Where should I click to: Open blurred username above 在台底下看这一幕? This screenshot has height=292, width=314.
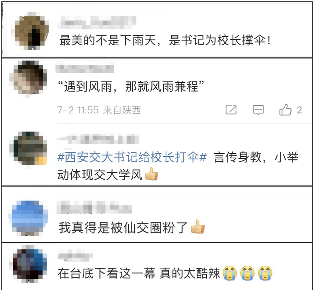(x=76, y=256)
